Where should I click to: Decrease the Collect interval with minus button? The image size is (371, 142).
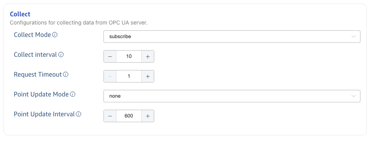point(110,56)
